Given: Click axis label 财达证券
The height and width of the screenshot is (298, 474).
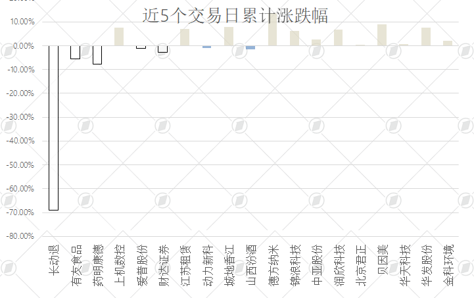Looking at the screenshot, I should tap(164, 265).
